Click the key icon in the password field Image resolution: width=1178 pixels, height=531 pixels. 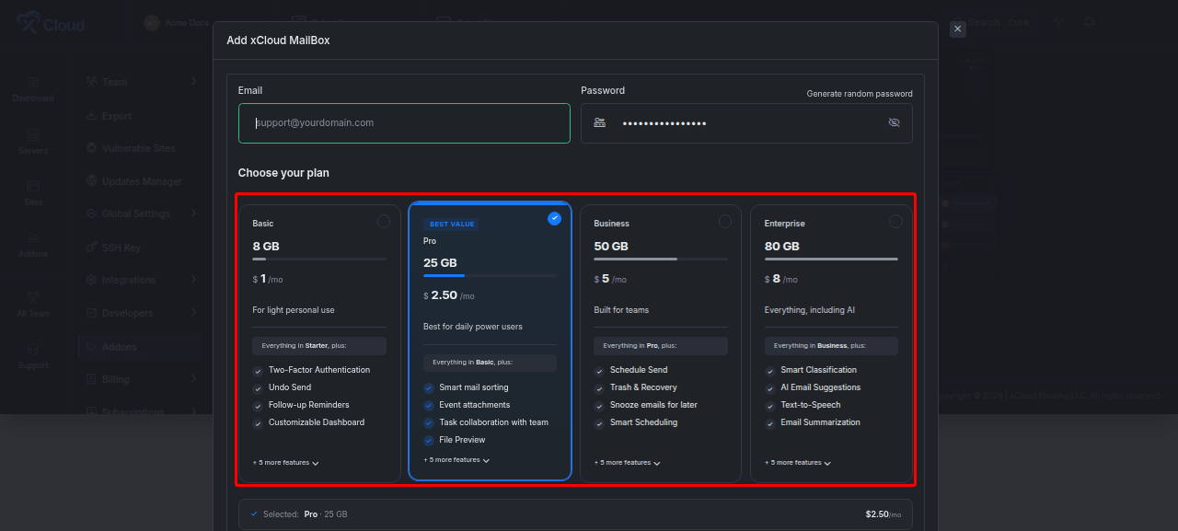pyautogui.click(x=599, y=122)
